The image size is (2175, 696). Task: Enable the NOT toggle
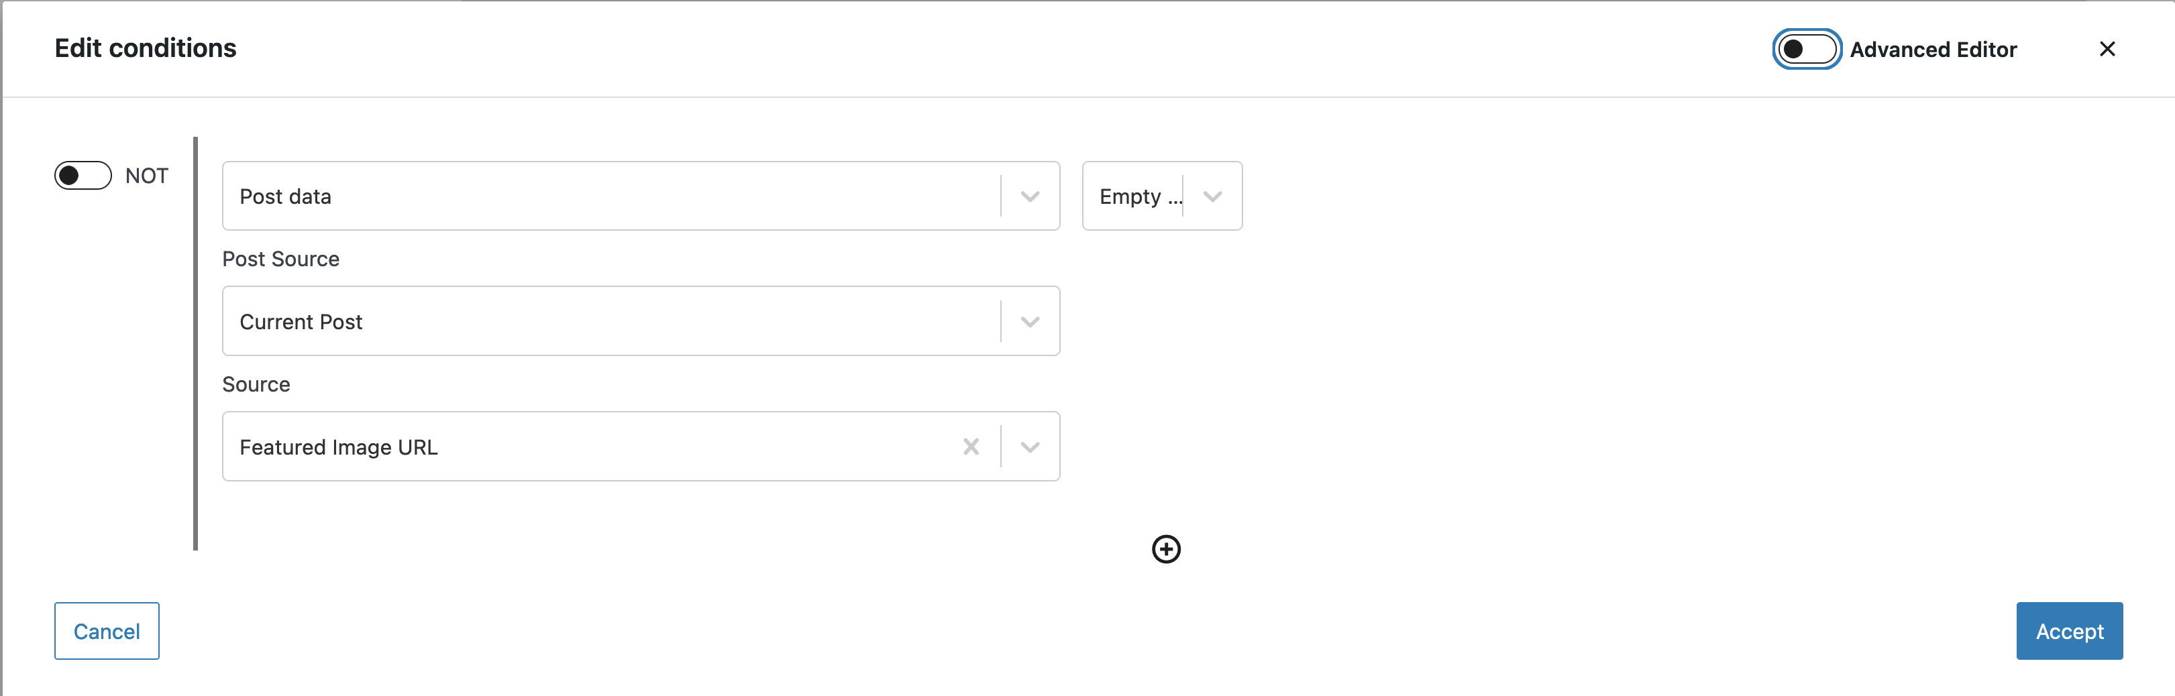coord(83,176)
